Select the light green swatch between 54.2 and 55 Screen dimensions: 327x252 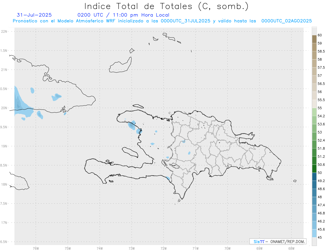(314, 112)
